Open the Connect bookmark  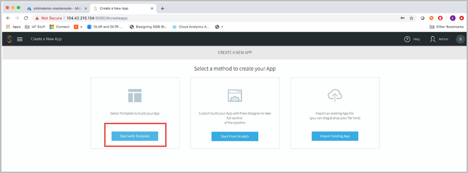tap(60, 27)
